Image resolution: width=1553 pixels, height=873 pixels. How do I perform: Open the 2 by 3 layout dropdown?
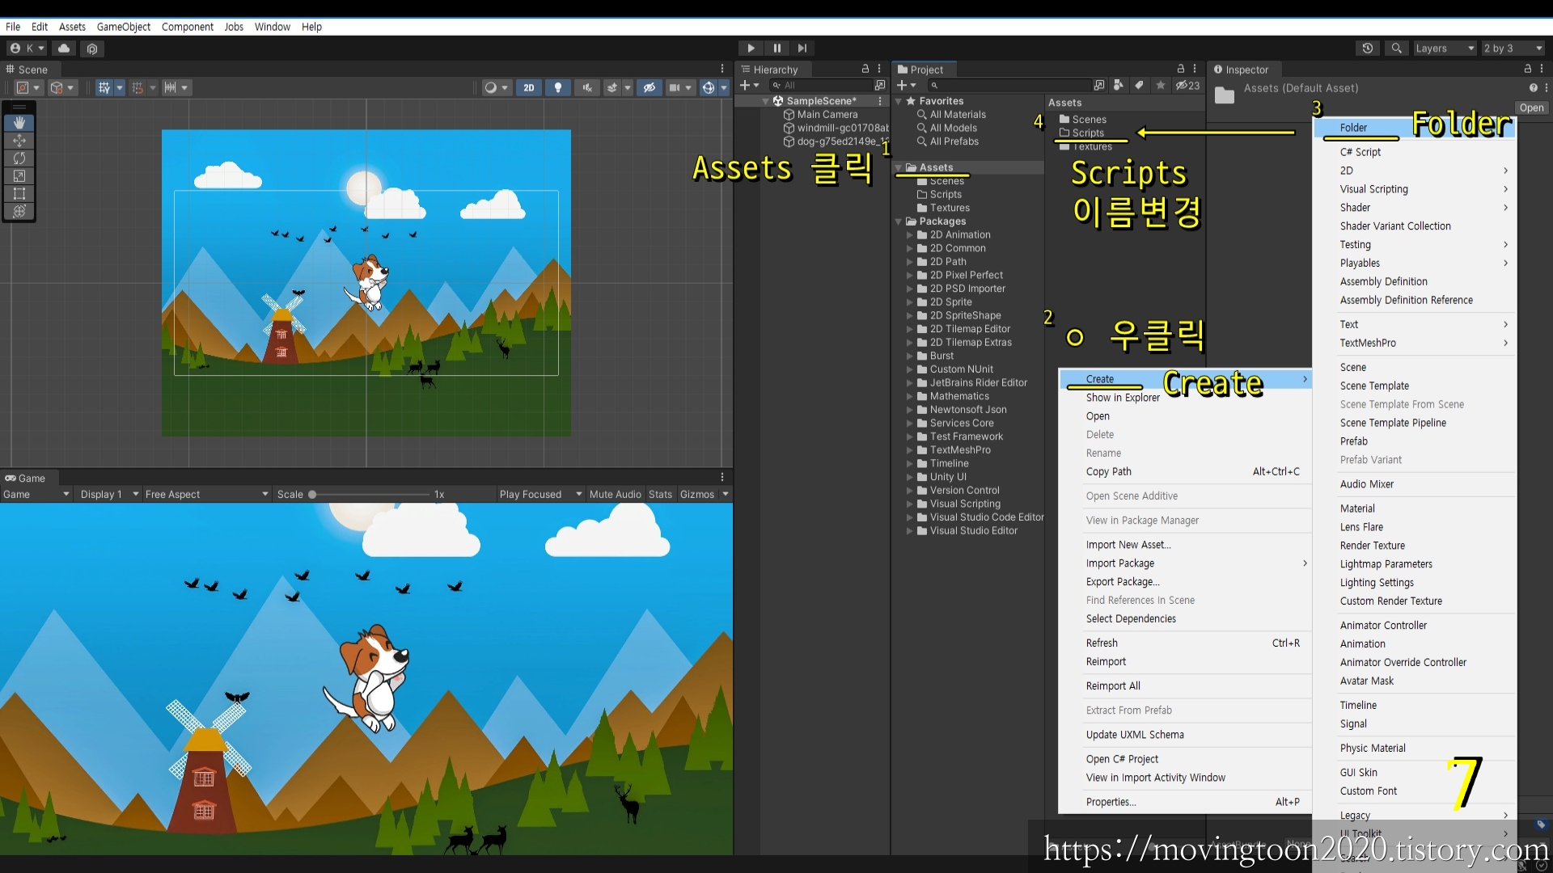(x=1513, y=48)
